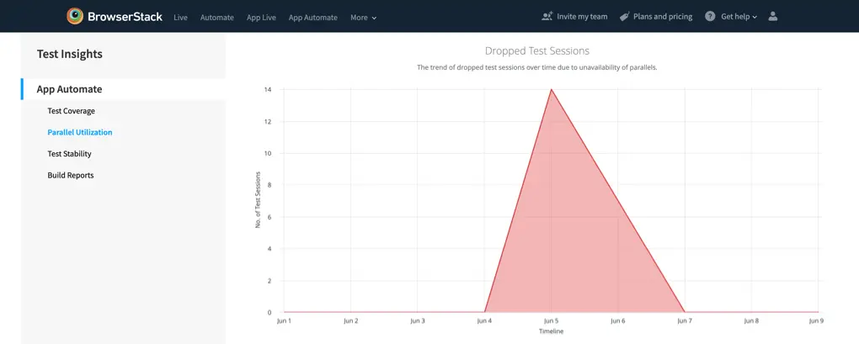Open the Automate menu item
Image resolution: width=859 pixels, height=344 pixels.
point(216,17)
